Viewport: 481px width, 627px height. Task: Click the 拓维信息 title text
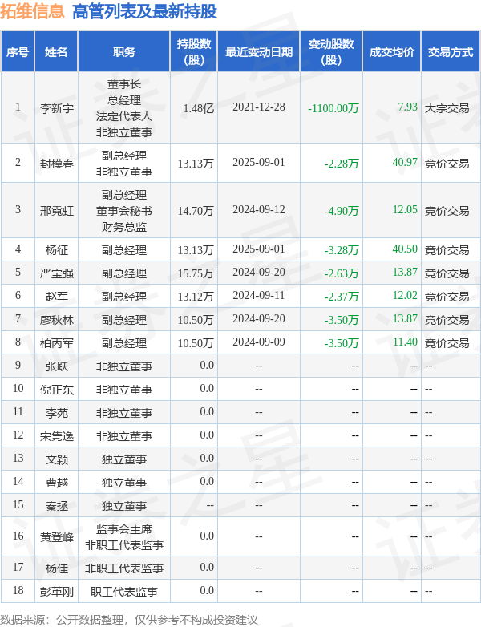pyautogui.click(x=32, y=11)
